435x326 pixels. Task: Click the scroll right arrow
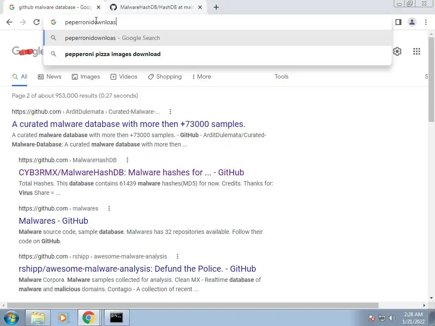pyautogui.click(x=424, y=305)
